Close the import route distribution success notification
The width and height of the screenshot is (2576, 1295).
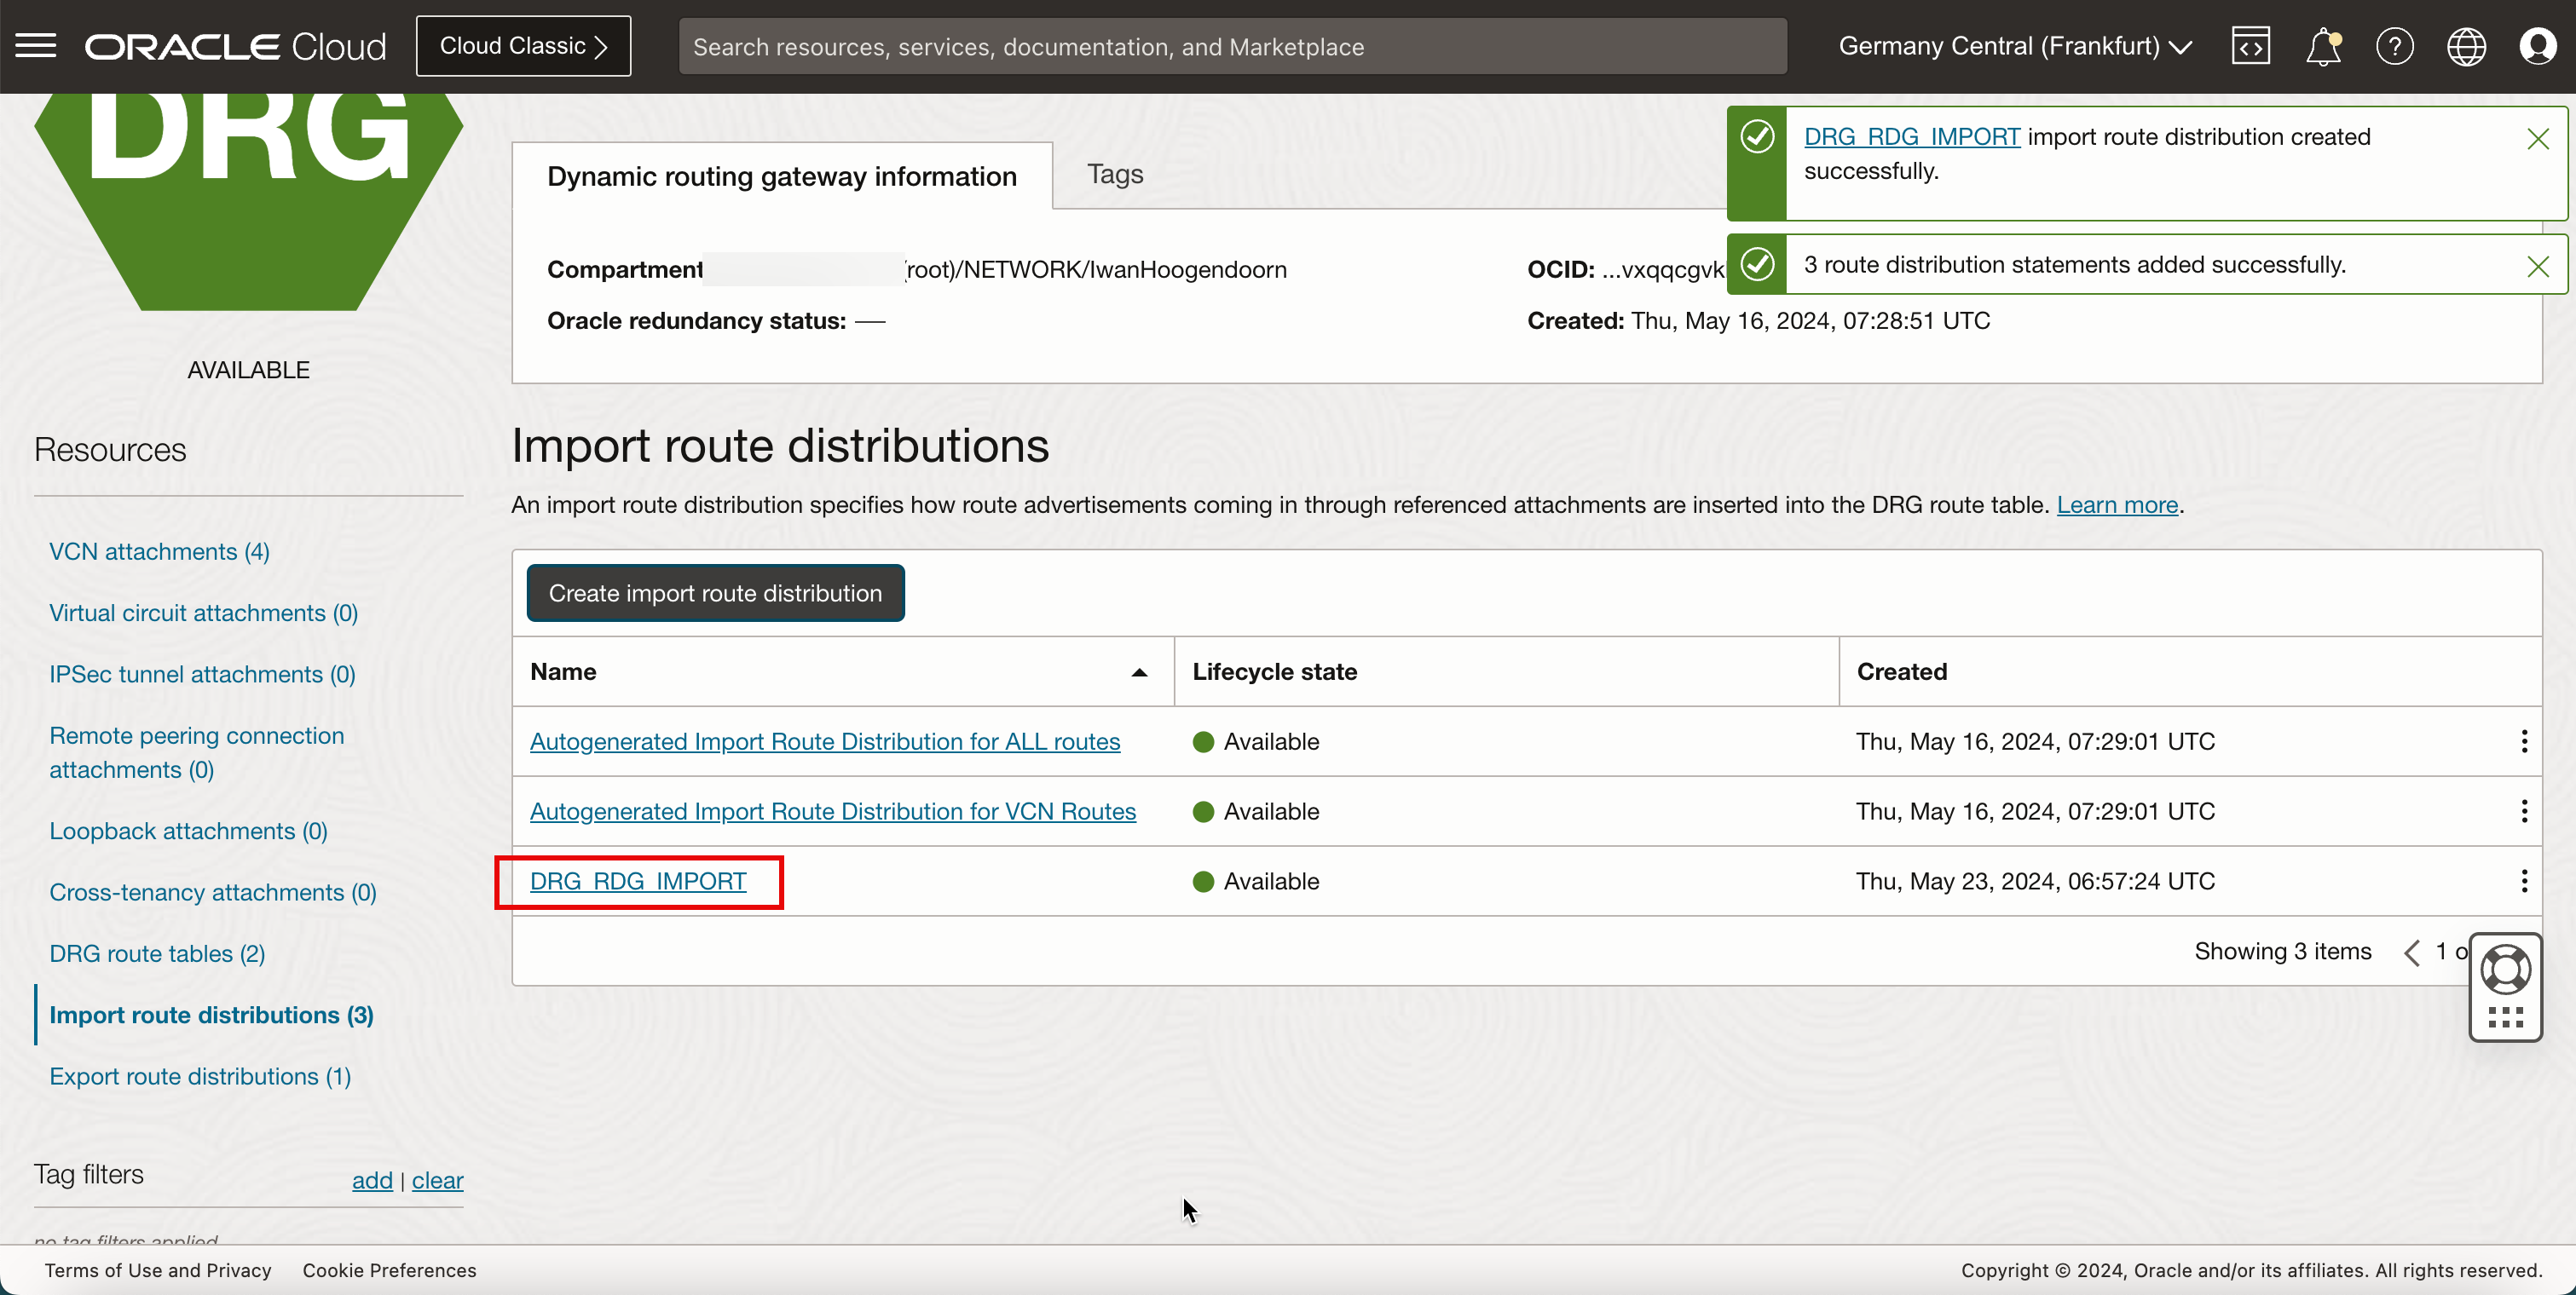[x=2538, y=139]
